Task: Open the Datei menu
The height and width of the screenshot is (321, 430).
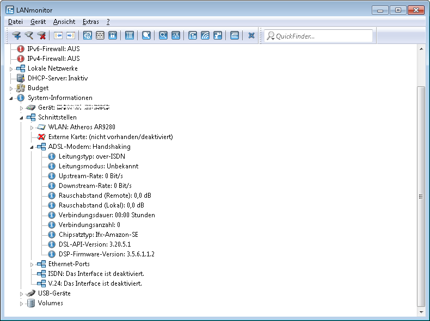Action: [15, 22]
